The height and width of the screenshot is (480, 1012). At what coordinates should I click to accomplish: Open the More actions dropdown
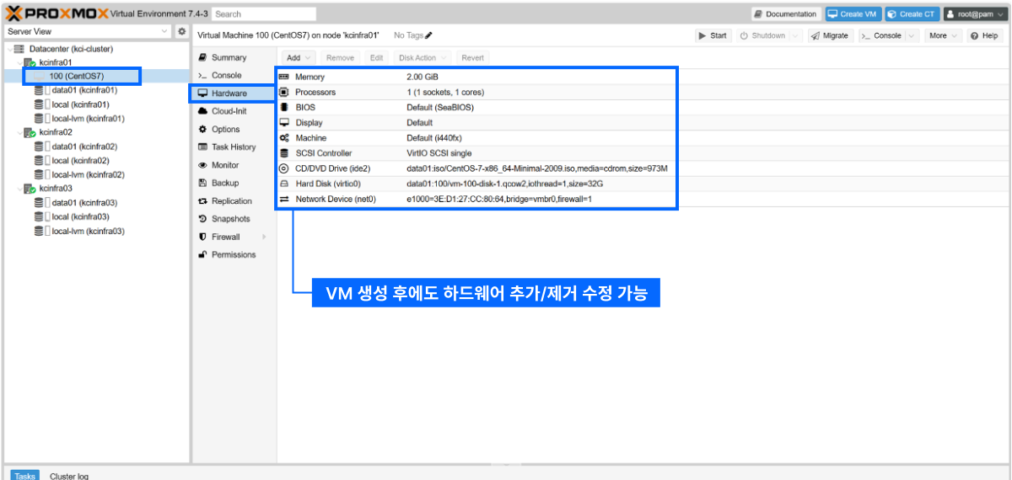pos(943,35)
